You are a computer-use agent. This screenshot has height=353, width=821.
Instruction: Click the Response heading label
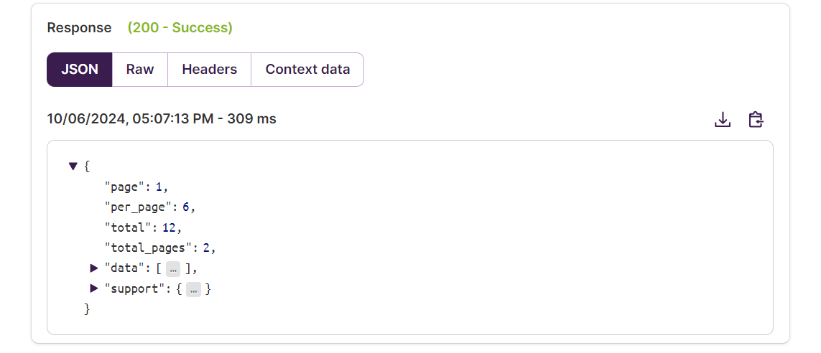[79, 28]
